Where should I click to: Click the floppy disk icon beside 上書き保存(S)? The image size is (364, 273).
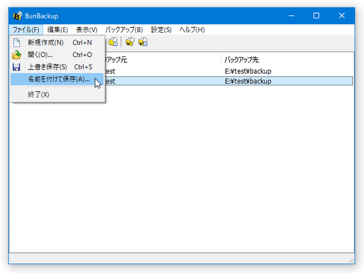16,67
